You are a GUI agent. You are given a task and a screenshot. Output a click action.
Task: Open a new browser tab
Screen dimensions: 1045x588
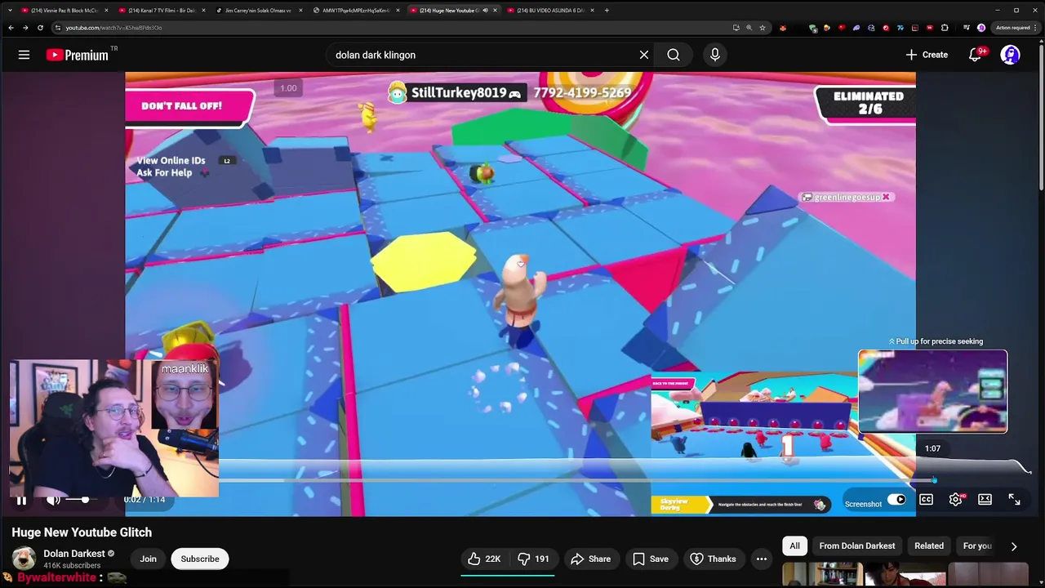pyautogui.click(x=607, y=11)
